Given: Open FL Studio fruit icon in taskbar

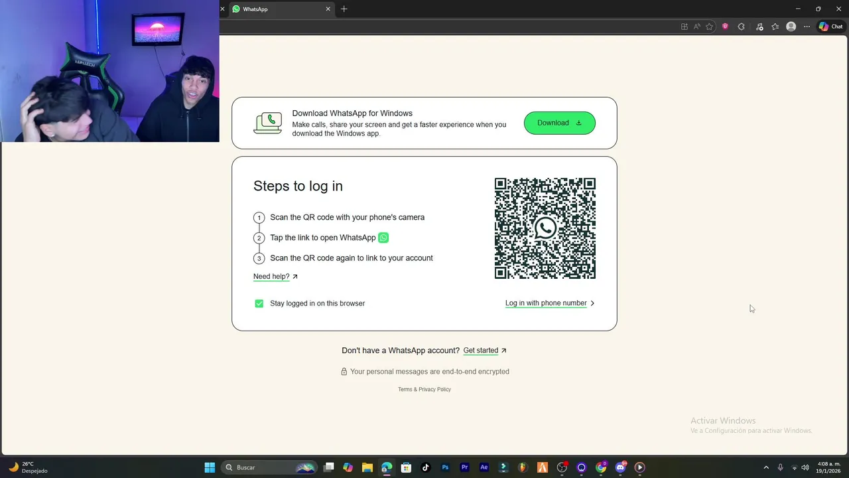Looking at the screenshot, I should (x=523, y=467).
